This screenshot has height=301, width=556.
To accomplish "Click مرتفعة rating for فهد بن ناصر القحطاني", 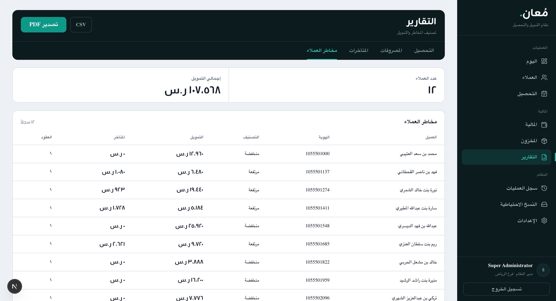I will pos(254,172).
